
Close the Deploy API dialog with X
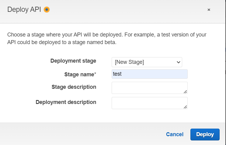[x=209, y=10]
